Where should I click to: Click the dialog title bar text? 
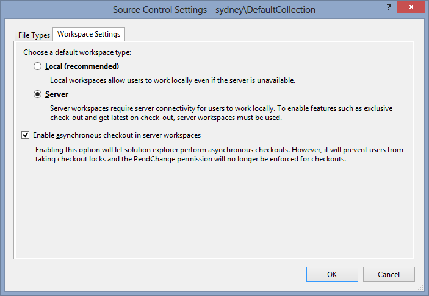tap(214, 10)
